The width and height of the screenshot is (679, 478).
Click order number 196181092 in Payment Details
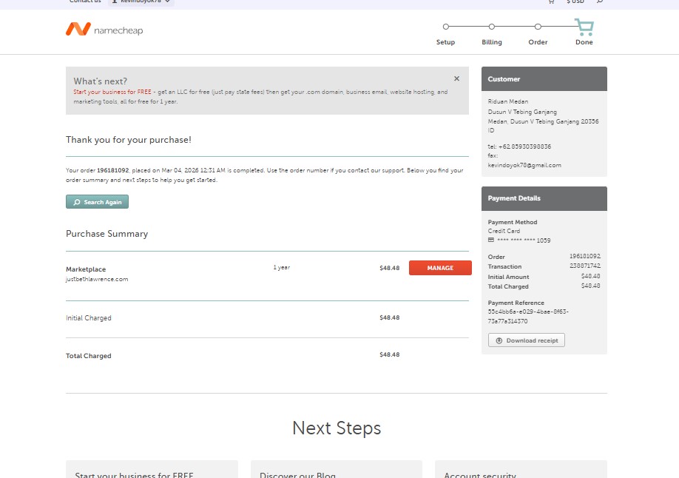coord(584,257)
